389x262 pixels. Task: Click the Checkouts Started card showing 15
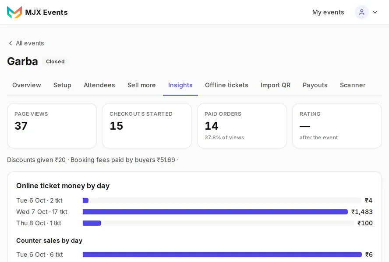(147, 126)
